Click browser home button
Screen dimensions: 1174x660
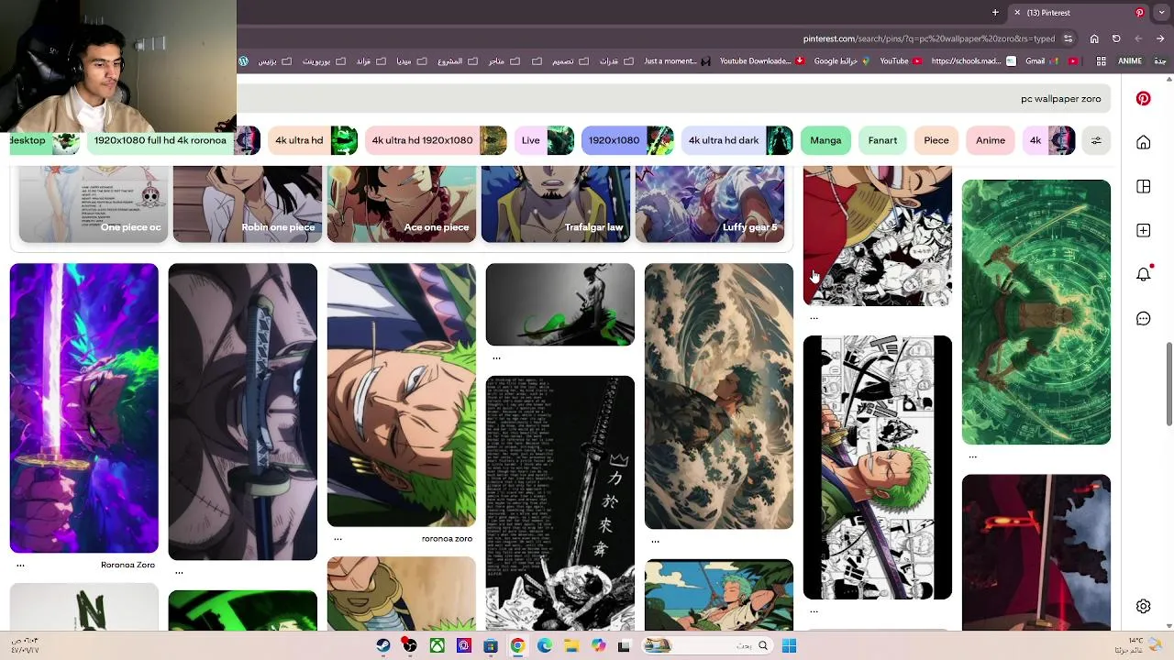[1094, 38]
